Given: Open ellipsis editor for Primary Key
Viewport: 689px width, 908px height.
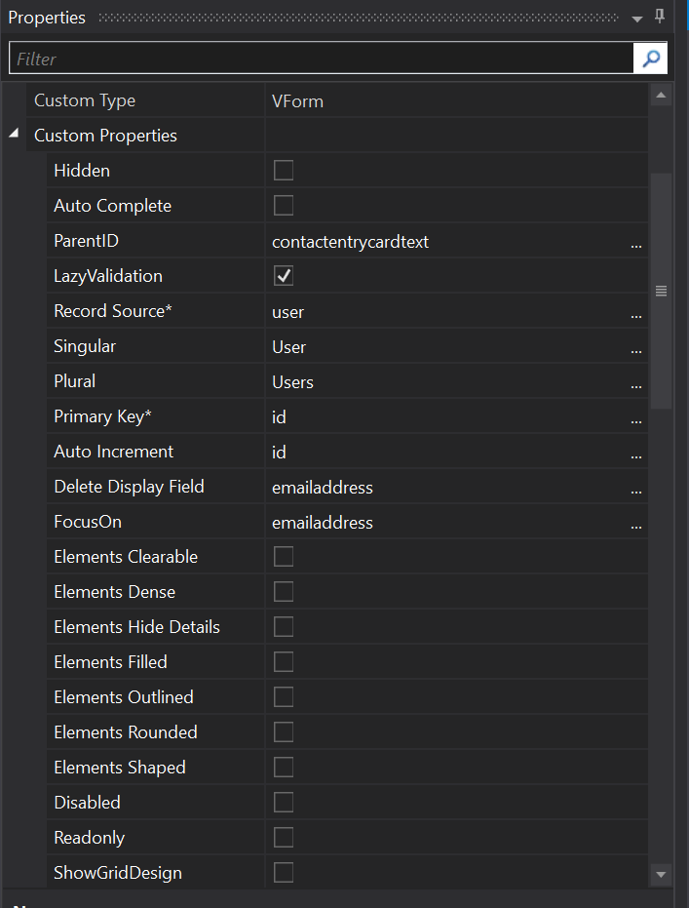Looking at the screenshot, I should [636, 418].
